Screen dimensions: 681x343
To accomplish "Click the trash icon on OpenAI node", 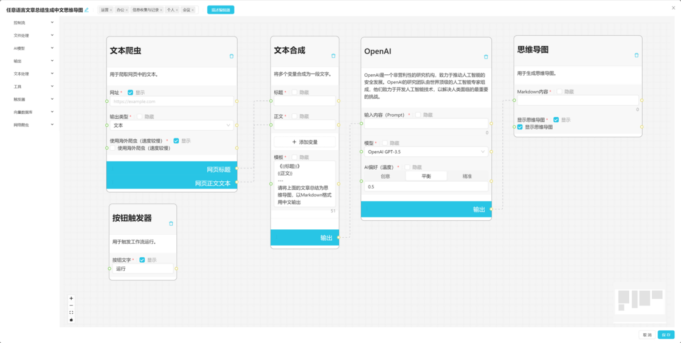I will (x=486, y=57).
